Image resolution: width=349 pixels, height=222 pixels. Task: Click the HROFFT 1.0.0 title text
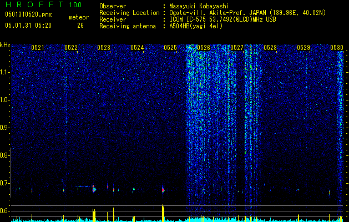click(x=43, y=4)
